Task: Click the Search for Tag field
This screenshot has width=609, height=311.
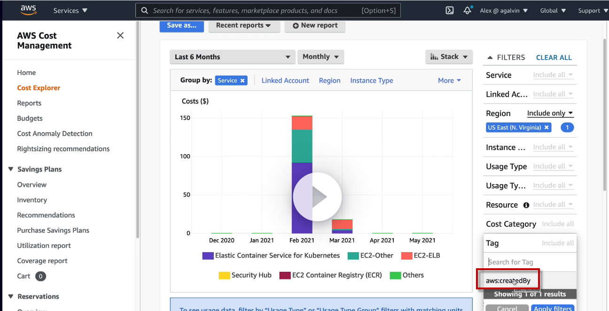Action: pos(530,262)
